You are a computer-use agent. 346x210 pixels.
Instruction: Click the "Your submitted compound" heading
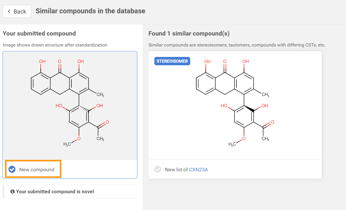tap(39, 34)
